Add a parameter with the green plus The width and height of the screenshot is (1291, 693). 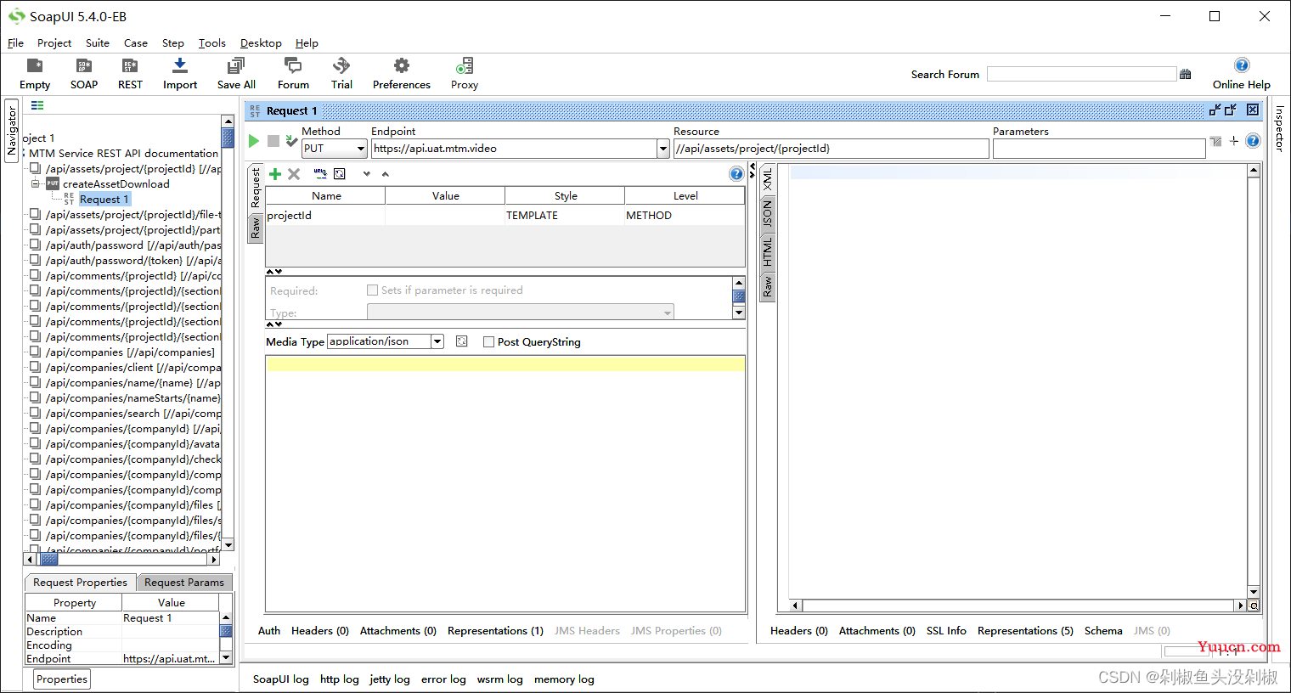[x=275, y=174]
